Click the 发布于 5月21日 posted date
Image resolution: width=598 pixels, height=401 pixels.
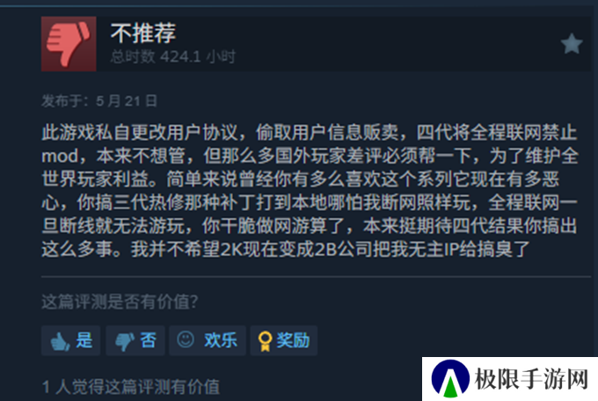click(99, 101)
